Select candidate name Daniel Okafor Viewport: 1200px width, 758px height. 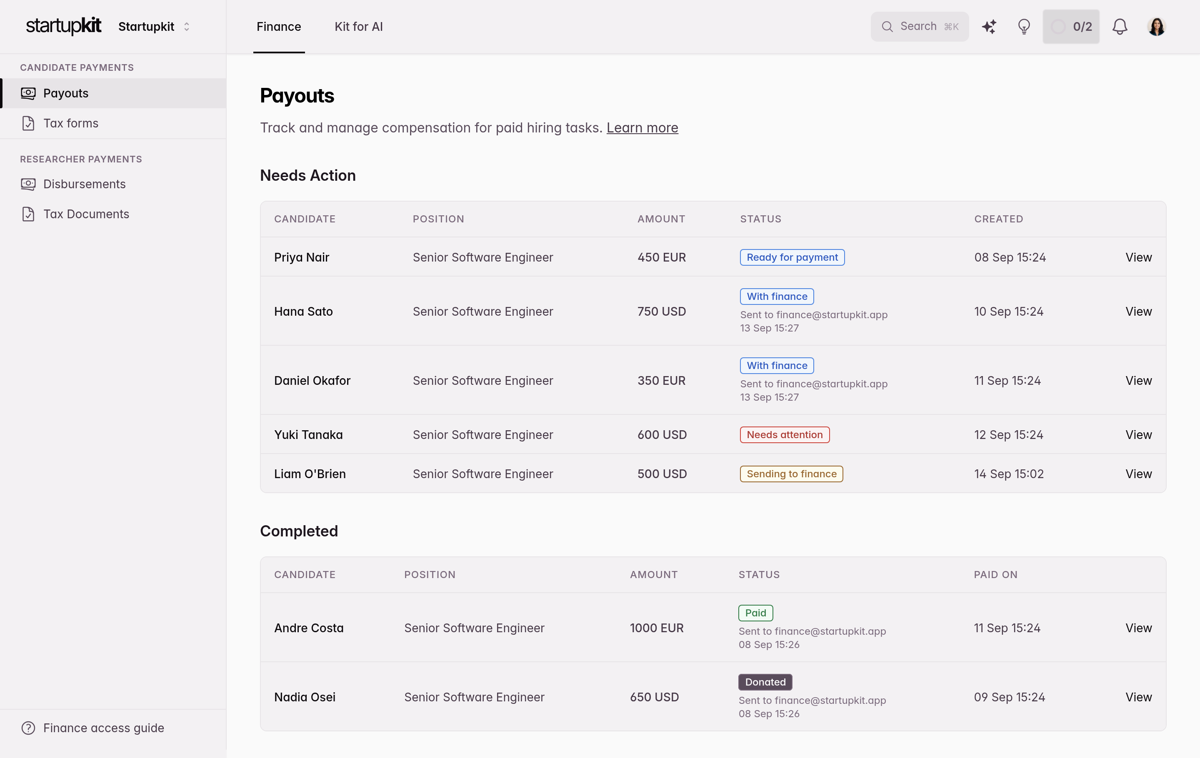[312, 381]
